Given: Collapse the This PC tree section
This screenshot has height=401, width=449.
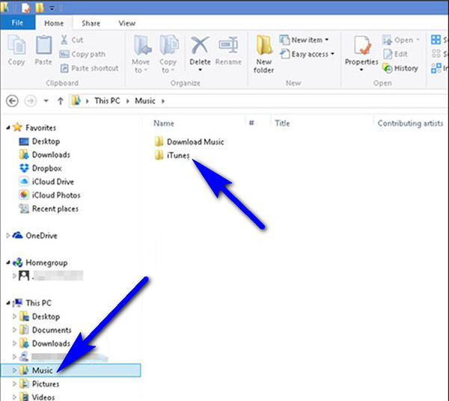Looking at the screenshot, I should pos(8,303).
